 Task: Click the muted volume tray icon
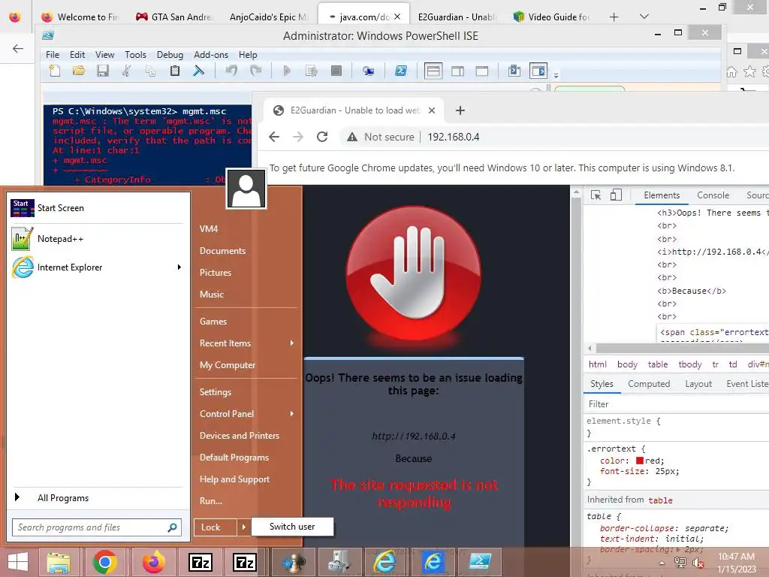(699, 563)
